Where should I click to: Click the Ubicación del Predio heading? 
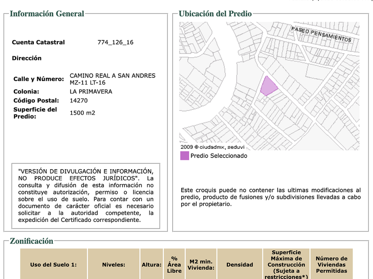(215, 14)
